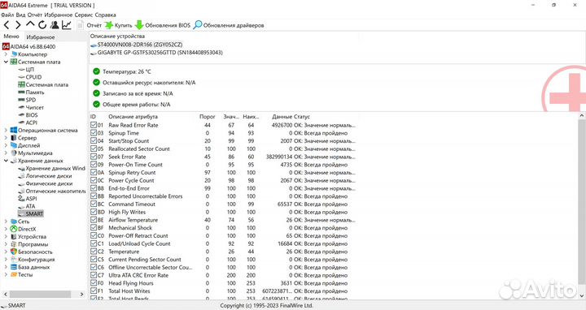Expand the Дисплей tree node
This screenshot has width=586, height=310.
(x=6, y=145)
